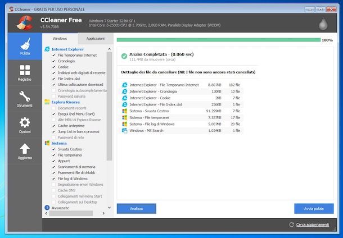
Task: Open the Registro registry section
Action: (x=25, y=73)
